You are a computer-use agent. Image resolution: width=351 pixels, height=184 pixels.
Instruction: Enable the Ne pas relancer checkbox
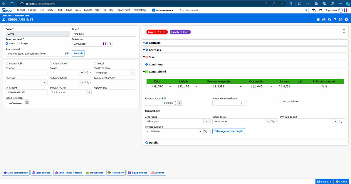[x=281, y=101]
